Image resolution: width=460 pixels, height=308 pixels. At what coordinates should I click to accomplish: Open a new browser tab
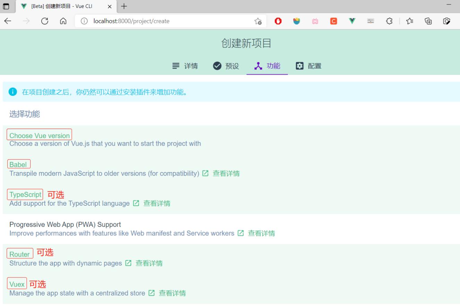pyautogui.click(x=123, y=6)
